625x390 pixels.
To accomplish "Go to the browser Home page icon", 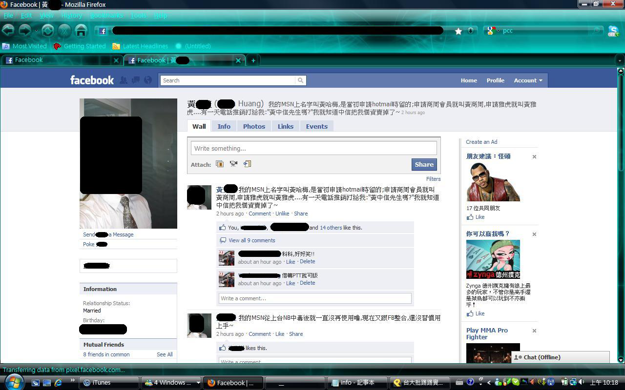I will pos(81,30).
